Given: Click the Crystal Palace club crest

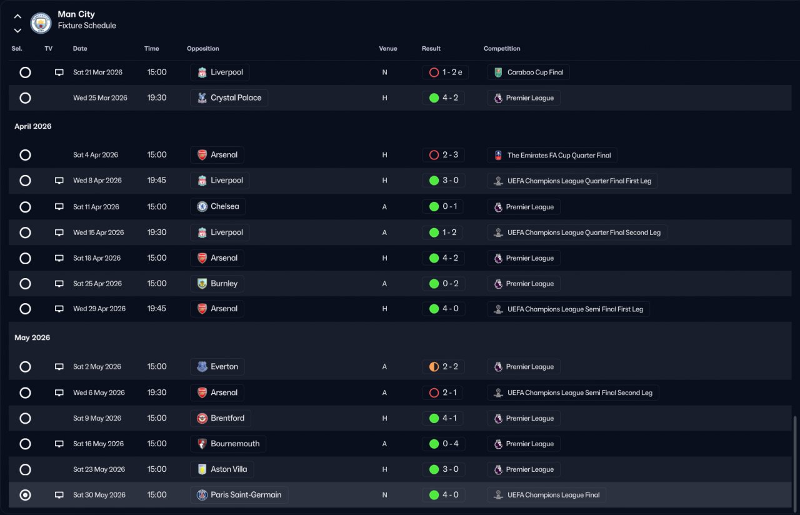Looking at the screenshot, I should point(202,98).
